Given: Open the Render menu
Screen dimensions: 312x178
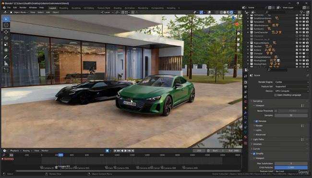Looking at the screenshot, I should pos(23,8).
